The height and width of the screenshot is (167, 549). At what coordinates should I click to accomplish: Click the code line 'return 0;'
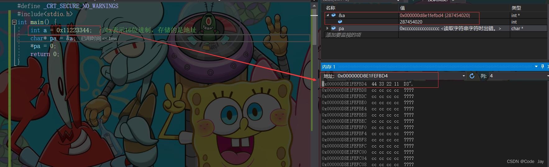pyautogui.click(x=44, y=54)
